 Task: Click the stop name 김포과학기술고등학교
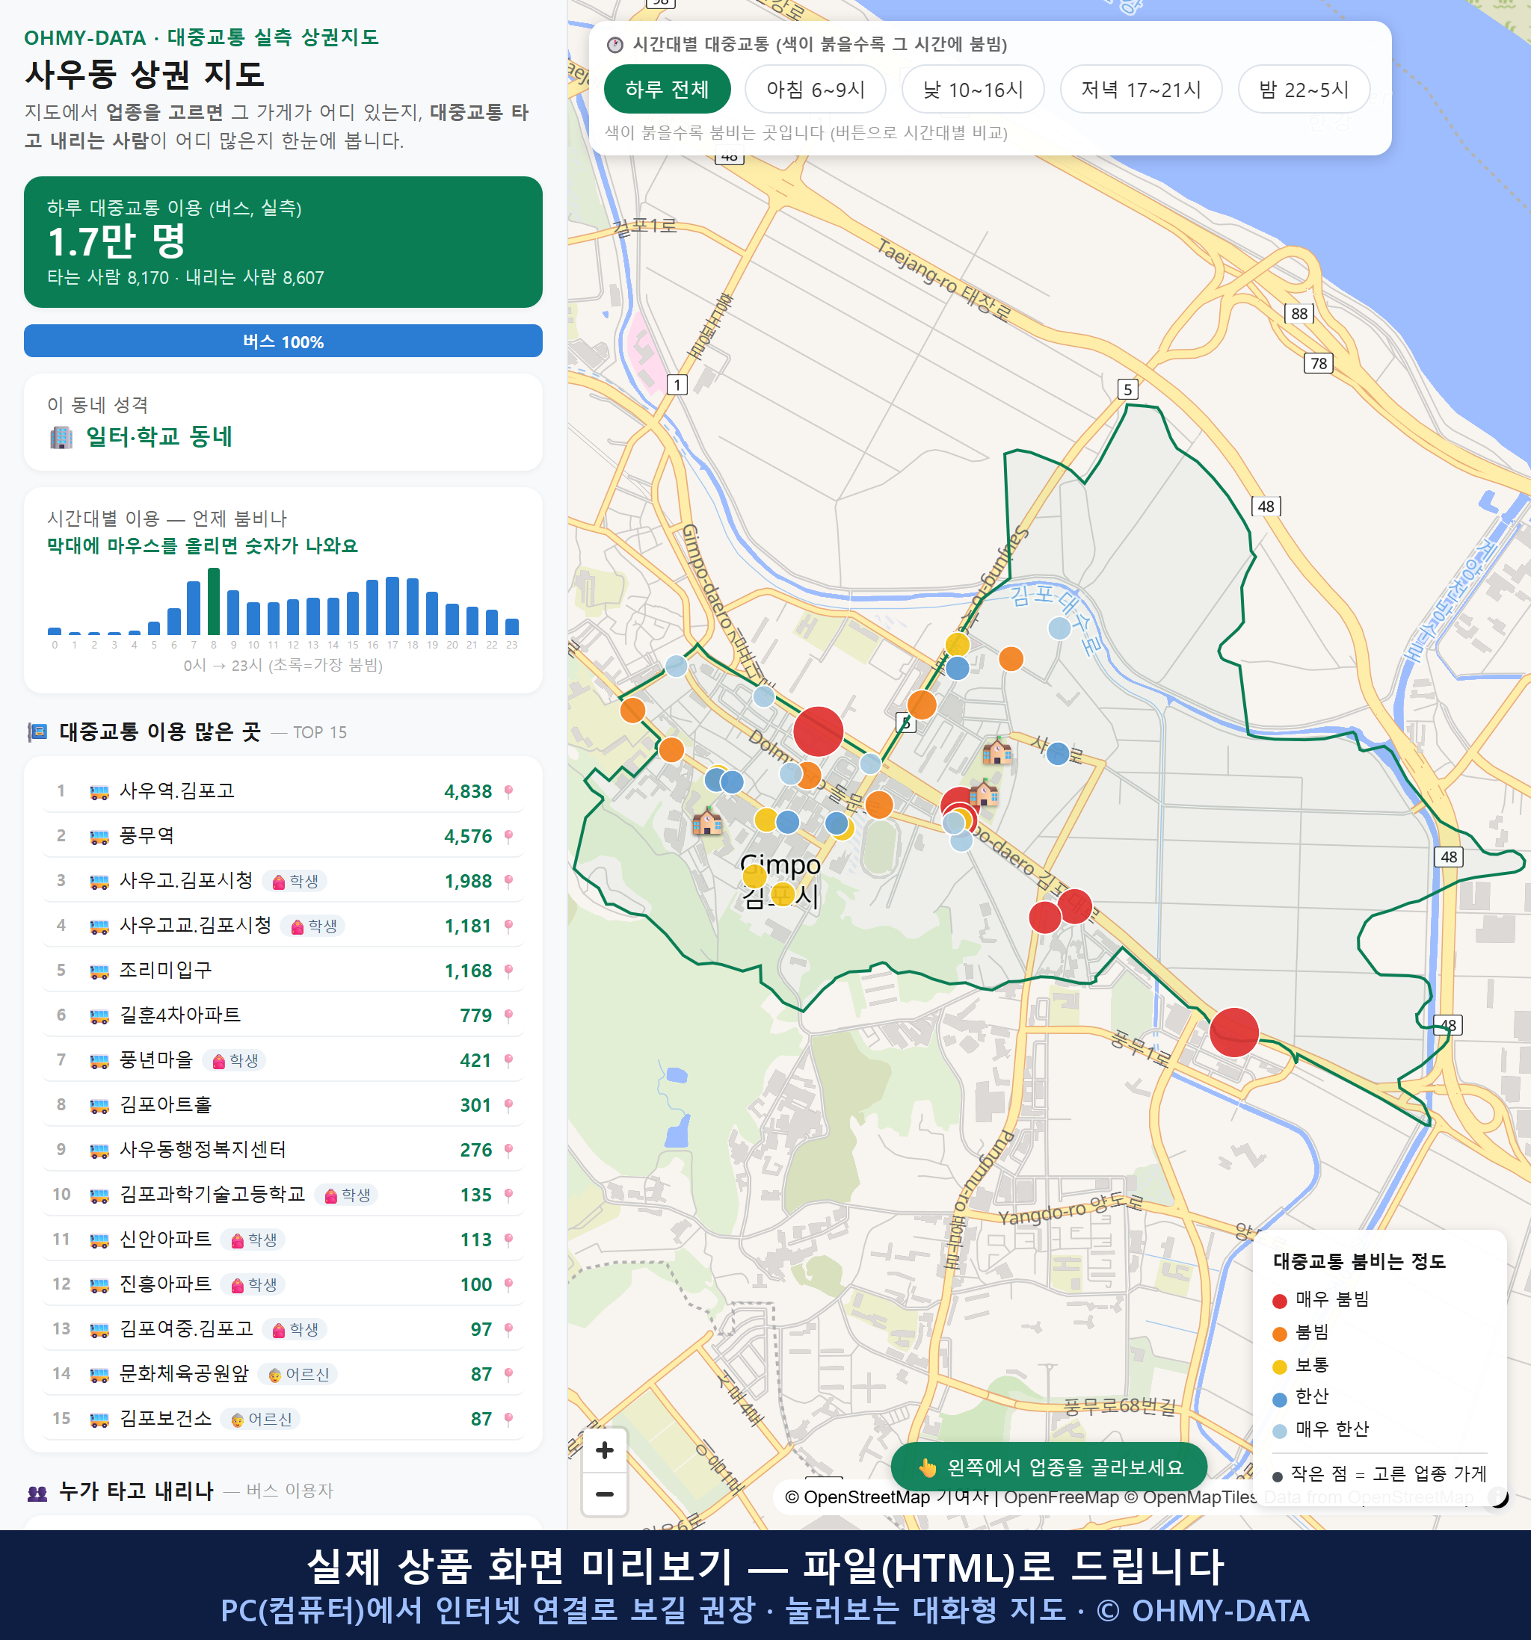[212, 1194]
